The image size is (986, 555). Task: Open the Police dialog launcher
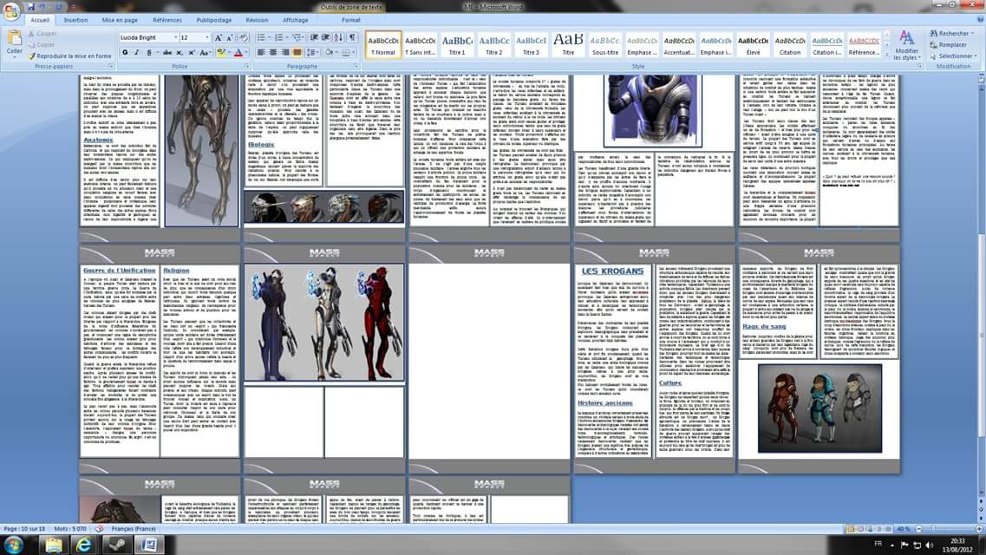(248, 66)
